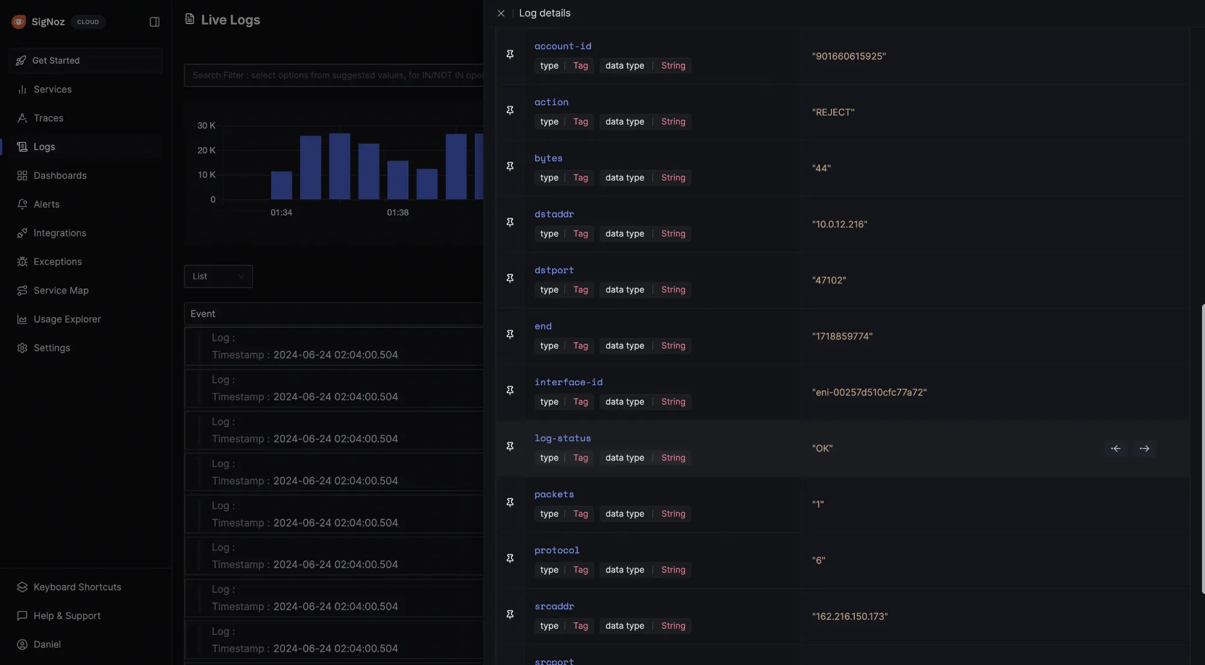Click Keyboard Shortcuts layers icon
This screenshot has height=665, width=1205.
[22, 587]
